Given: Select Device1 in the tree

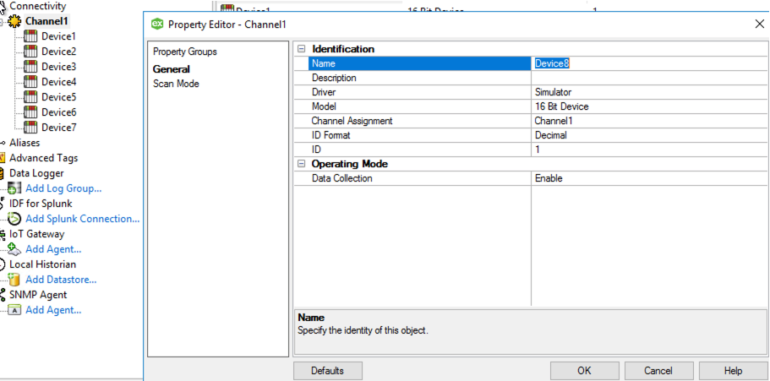Looking at the screenshot, I should 58,36.
